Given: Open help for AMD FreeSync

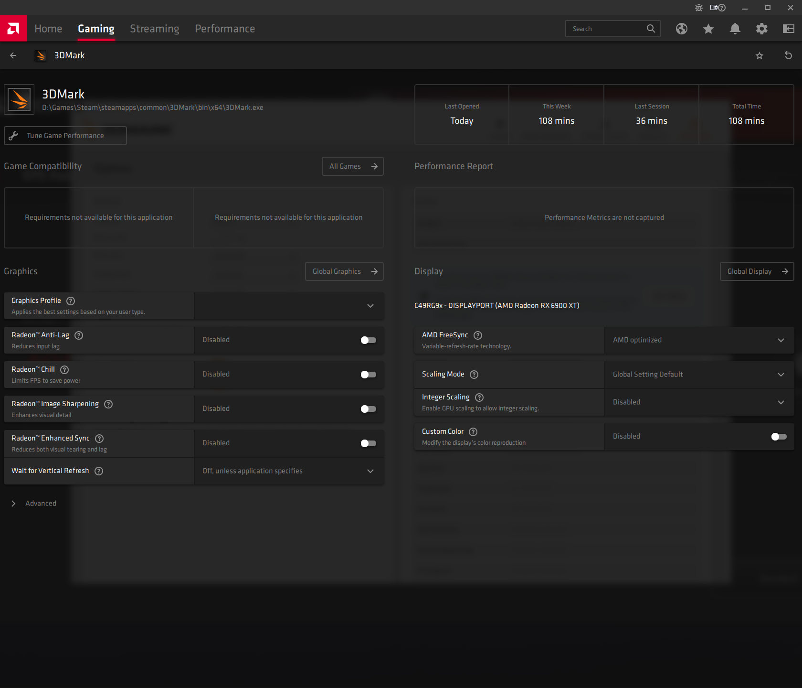Looking at the screenshot, I should tap(478, 335).
